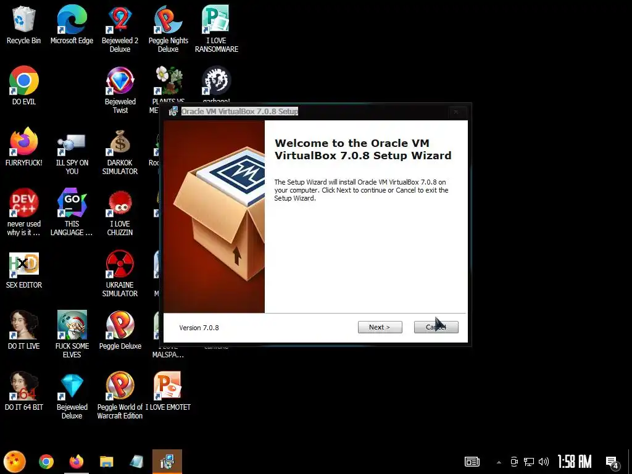Close the Oracle VM VirtualBox Setup window
This screenshot has height=474, width=632.
[x=456, y=112]
